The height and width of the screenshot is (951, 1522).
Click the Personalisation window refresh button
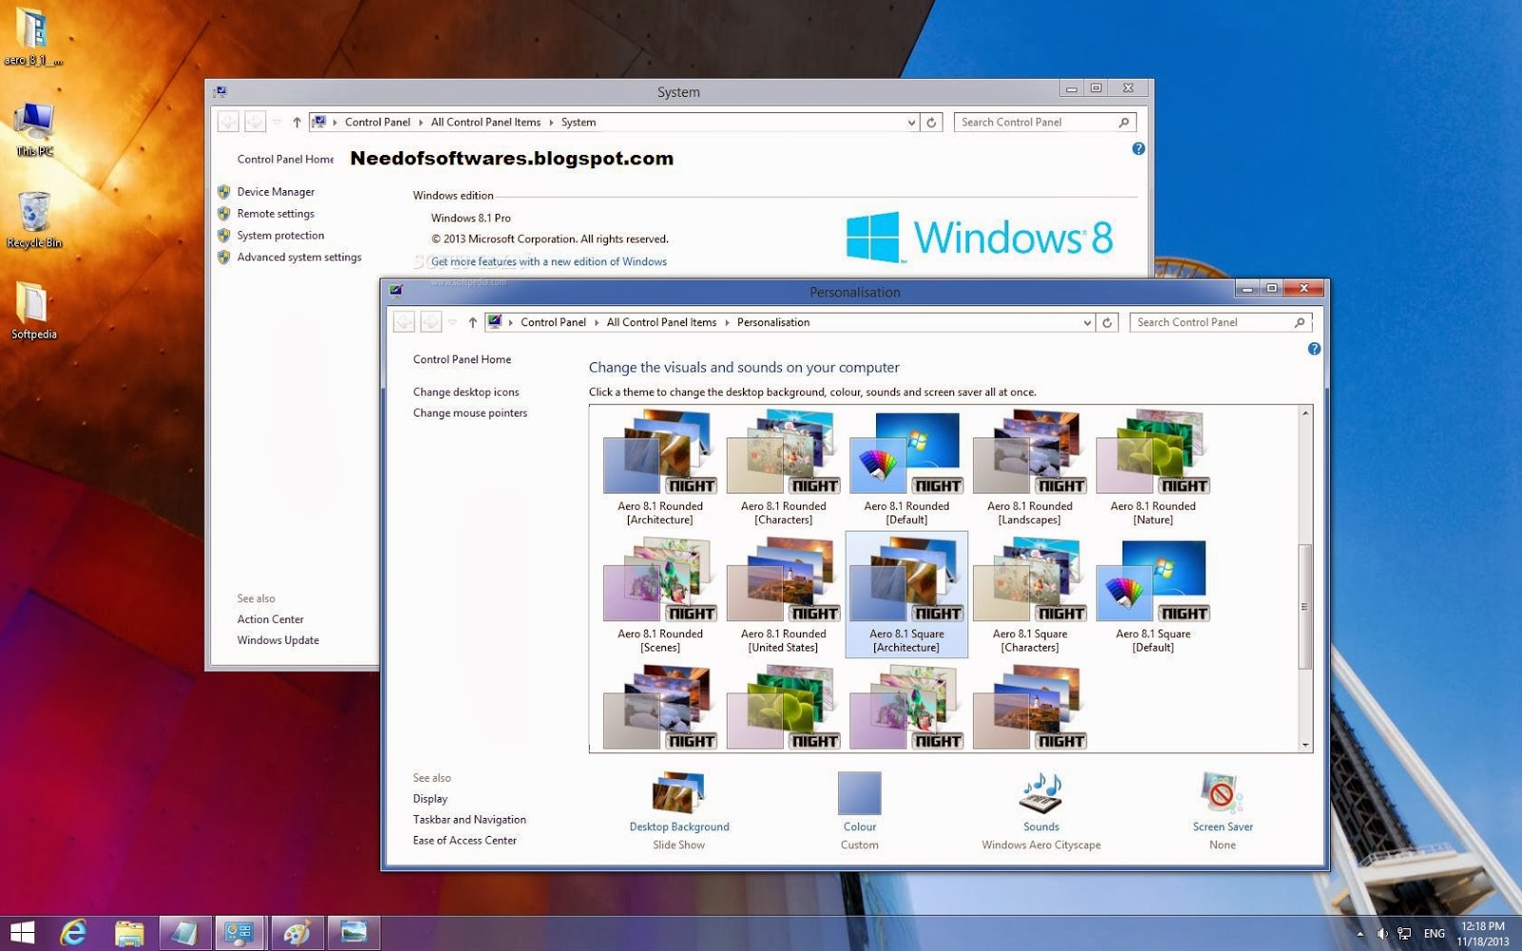click(x=1107, y=322)
